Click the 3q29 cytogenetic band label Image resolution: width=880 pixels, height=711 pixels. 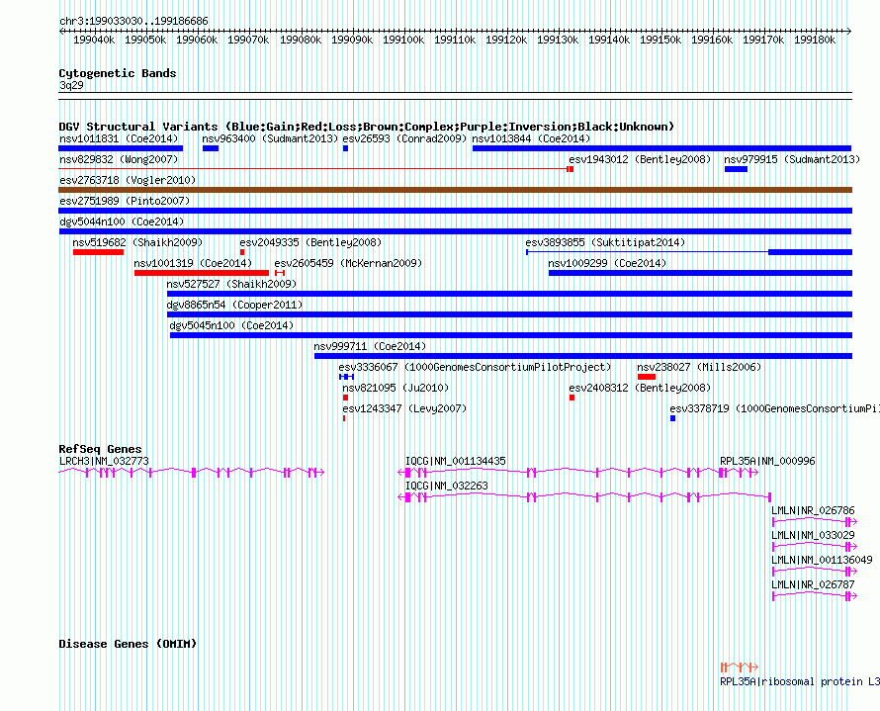[x=71, y=85]
